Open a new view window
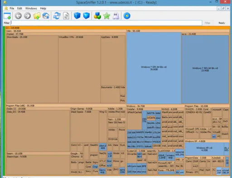This screenshot has width=232, height=178. coord(7,16)
